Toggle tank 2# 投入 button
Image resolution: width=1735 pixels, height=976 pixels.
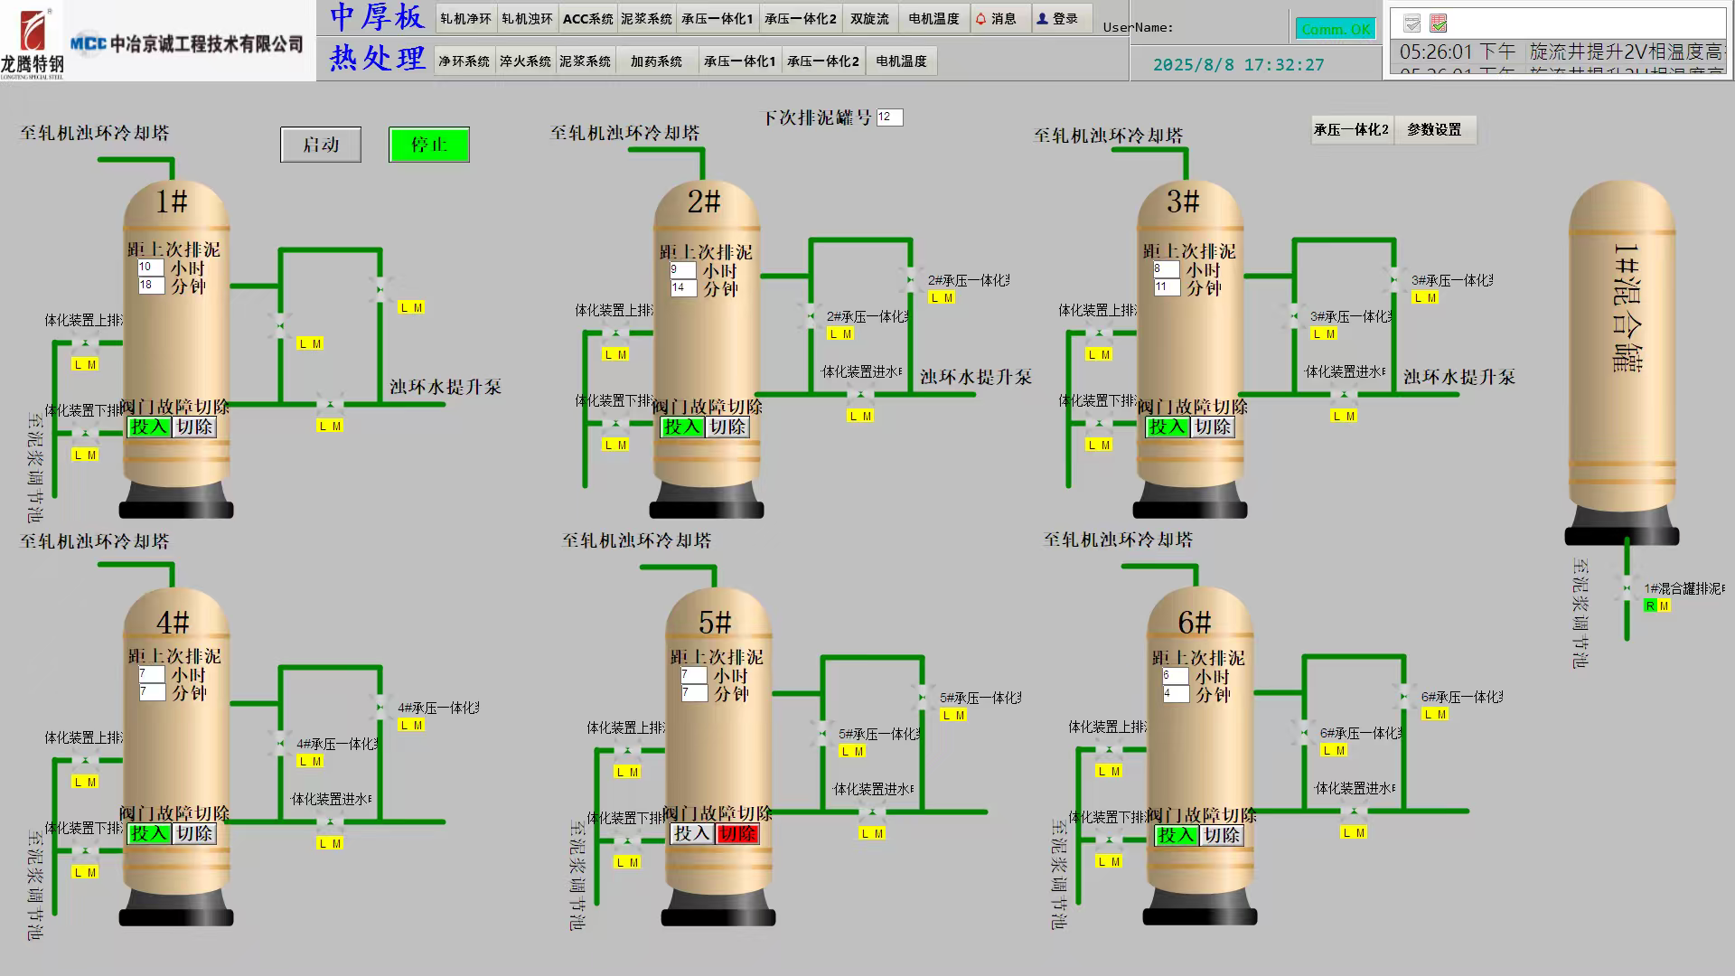tap(682, 427)
